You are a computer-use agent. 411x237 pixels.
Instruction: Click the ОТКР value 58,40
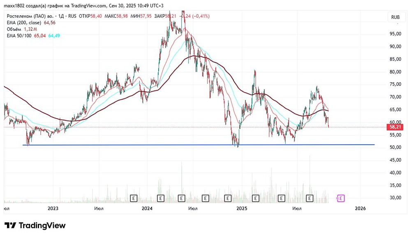[96, 16]
